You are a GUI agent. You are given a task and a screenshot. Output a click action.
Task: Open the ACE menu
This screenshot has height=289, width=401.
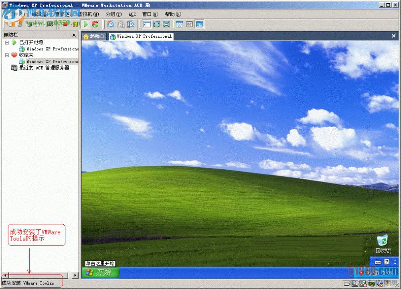(x=132, y=14)
